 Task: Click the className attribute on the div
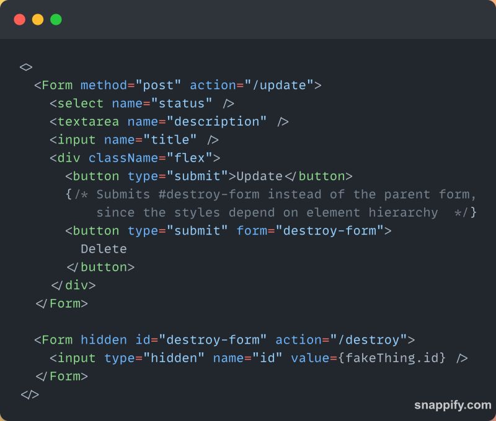123,158
